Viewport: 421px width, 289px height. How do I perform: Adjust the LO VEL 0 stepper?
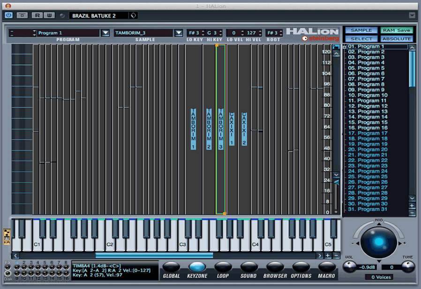pyautogui.click(x=242, y=33)
